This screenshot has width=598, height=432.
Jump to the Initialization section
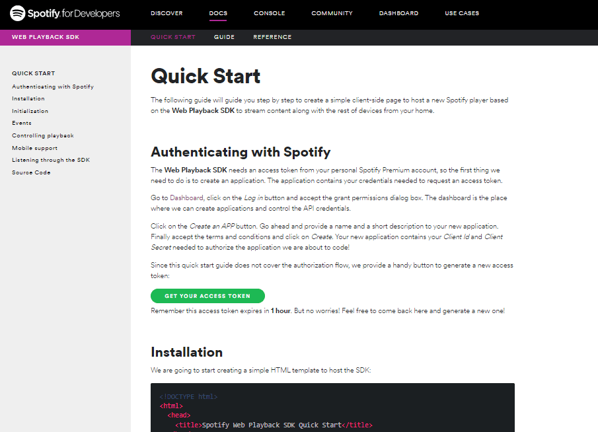(x=32, y=110)
